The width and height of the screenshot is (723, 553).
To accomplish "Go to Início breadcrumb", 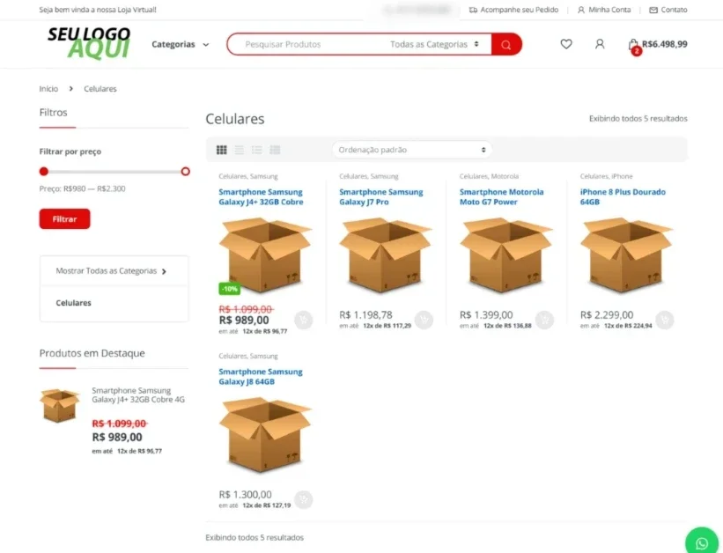I will [48, 89].
